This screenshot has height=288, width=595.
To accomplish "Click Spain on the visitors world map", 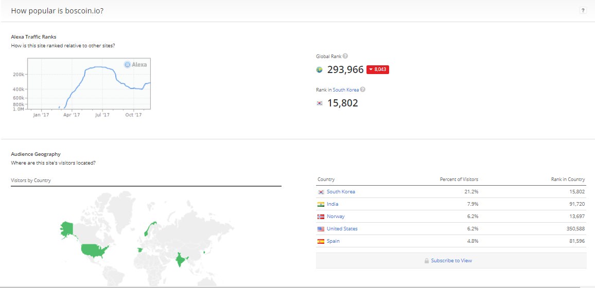I will point(140,250).
